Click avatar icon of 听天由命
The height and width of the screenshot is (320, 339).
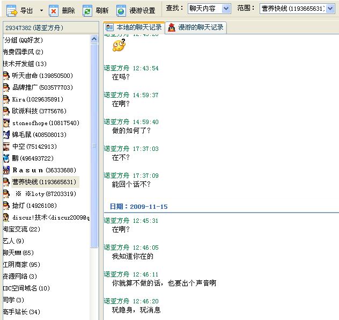pyautogui.click(x=6, y=76)
